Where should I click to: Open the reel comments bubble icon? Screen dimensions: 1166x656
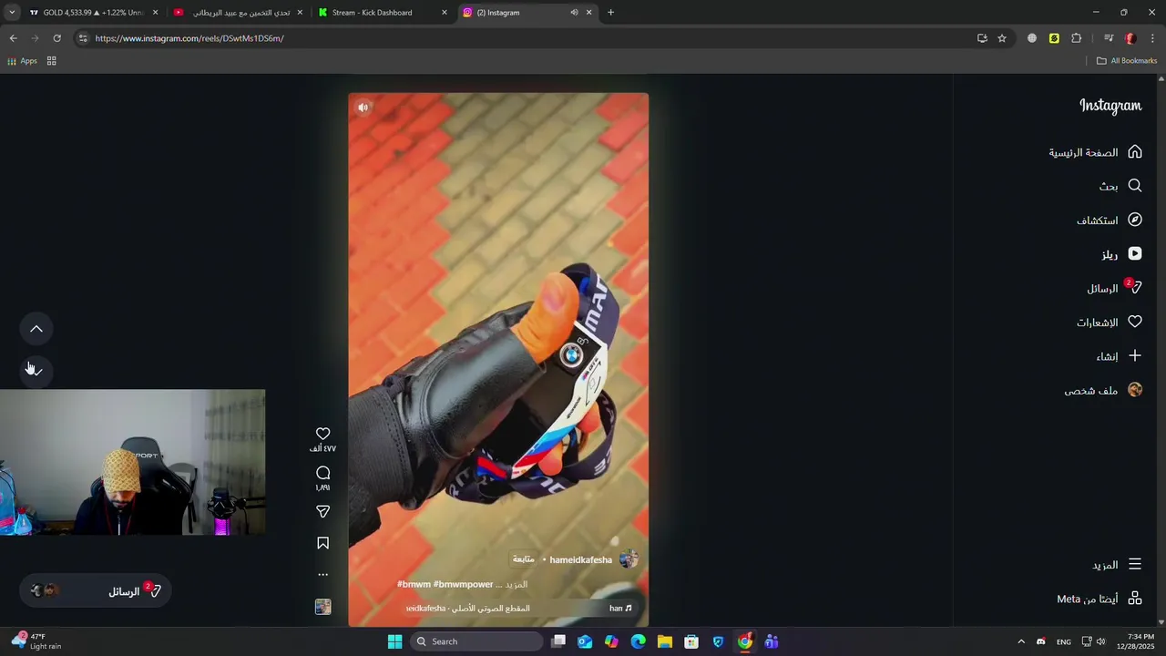click(x=322, y=473)
